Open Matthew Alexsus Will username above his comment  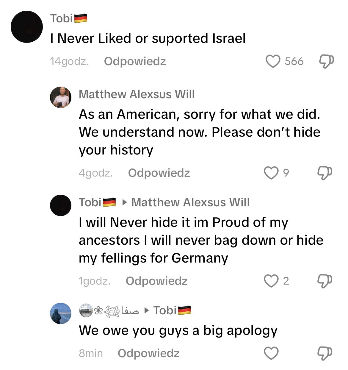(x=137, y=94)
